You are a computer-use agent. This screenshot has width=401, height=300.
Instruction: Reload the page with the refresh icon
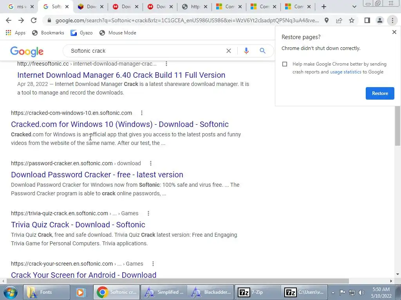34,20
